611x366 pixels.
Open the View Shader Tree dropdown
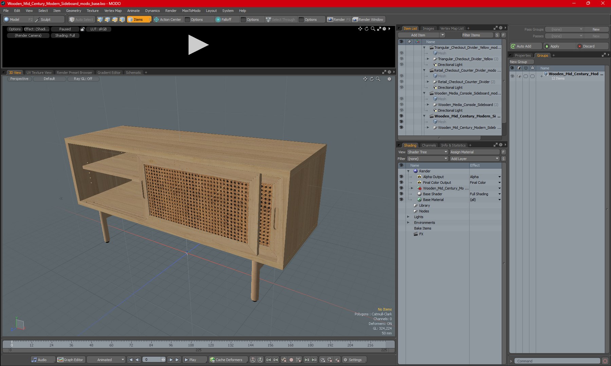click(x=427, y=152)
